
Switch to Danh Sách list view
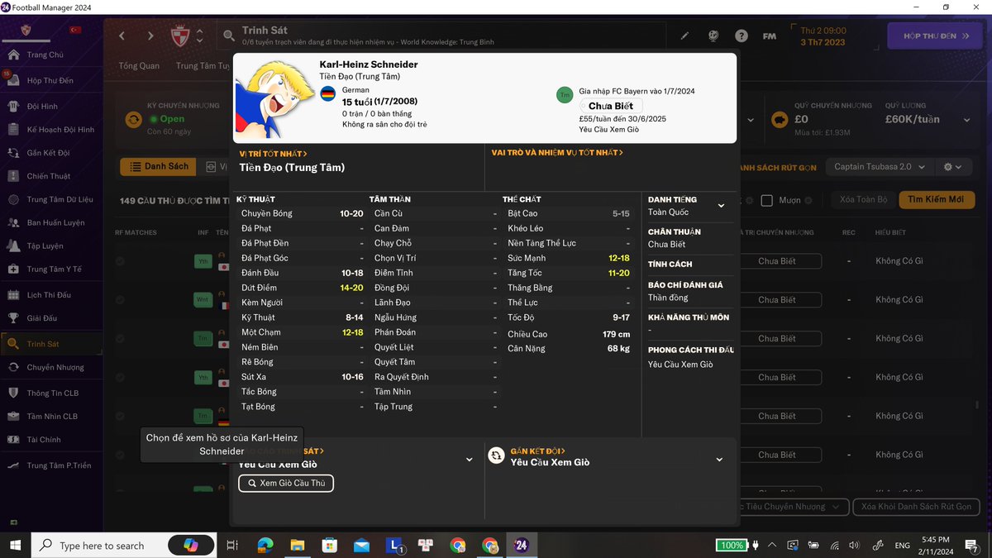(x=158, y=166)
